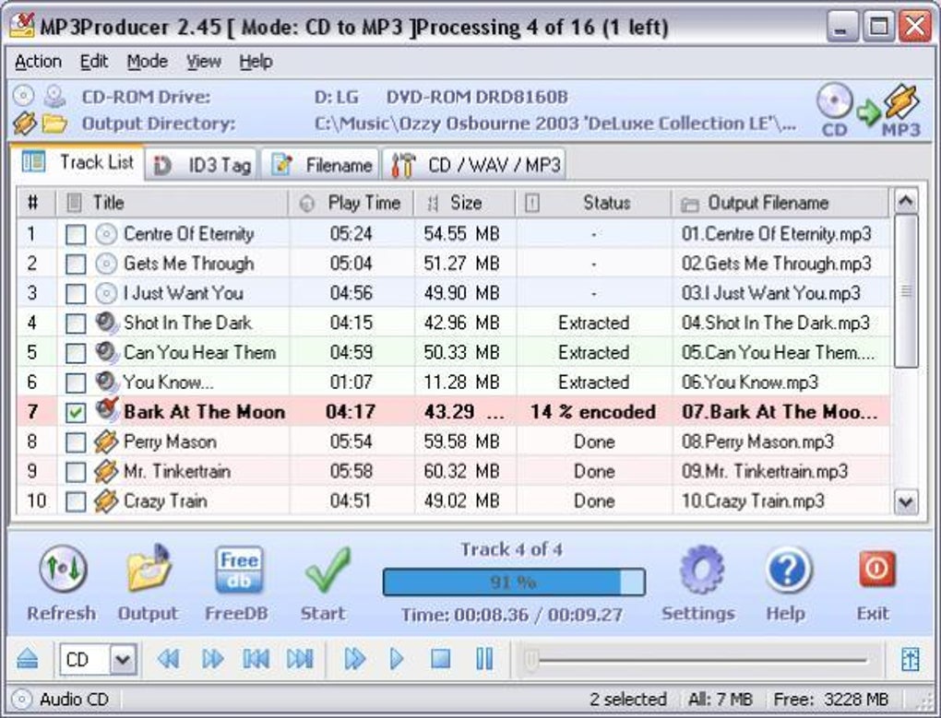Viewport: 941px width, 718px height.
Task: Click the D: LG DVD-ROM DRD8160B drive text
Action: [x=440, y=97]
